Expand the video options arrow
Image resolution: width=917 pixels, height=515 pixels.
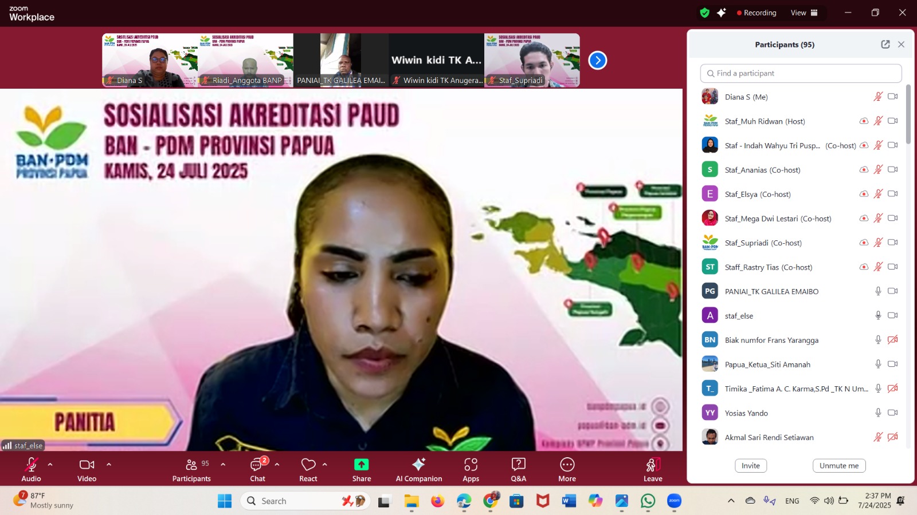click(x=109, y=465)
